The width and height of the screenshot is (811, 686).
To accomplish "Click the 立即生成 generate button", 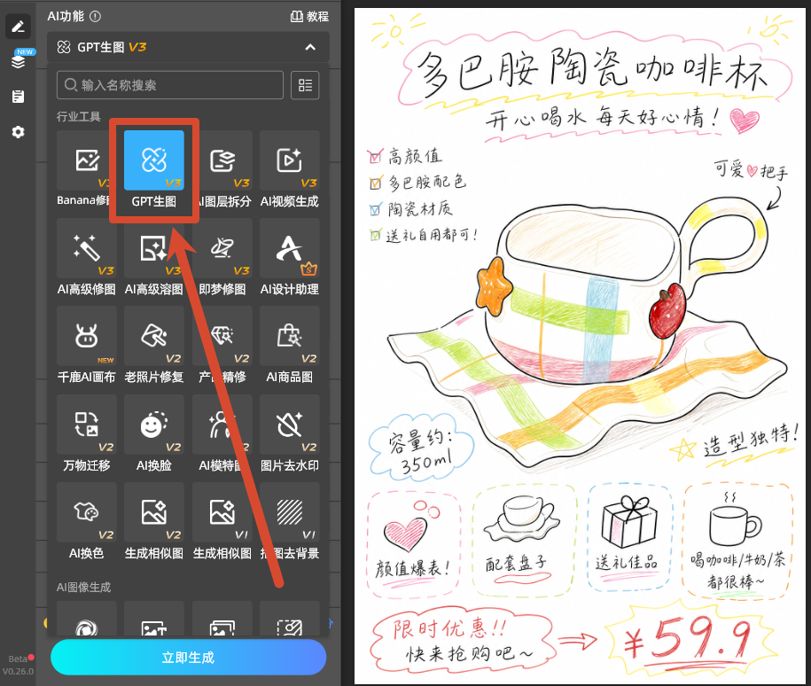I will (x=188, y=657).
